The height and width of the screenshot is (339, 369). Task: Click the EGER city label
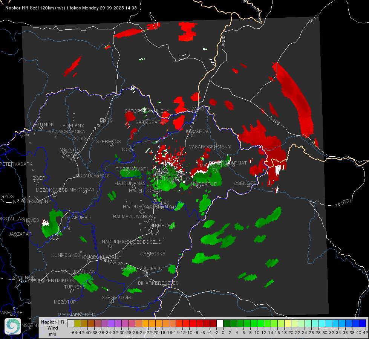(39, 178)
